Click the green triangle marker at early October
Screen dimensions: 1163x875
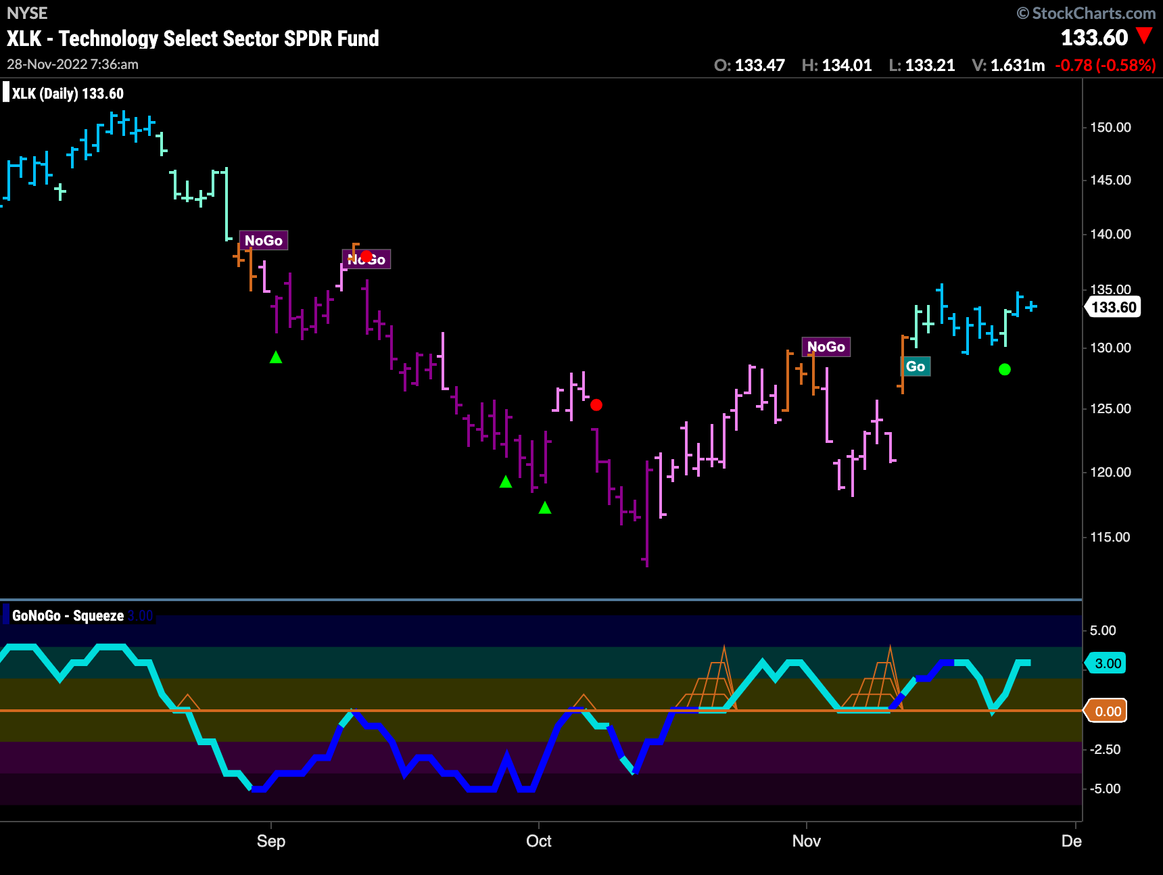click(x=545, y=507)
